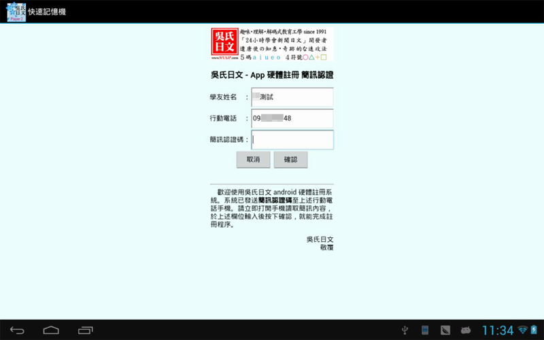The height and width of the screenshot is (340, 544).
Task: Tap the 簡訊認證碼 label
Action: pos(226,139)
